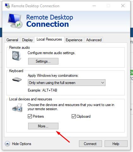Open the Experience tab

tap(74, 40)
